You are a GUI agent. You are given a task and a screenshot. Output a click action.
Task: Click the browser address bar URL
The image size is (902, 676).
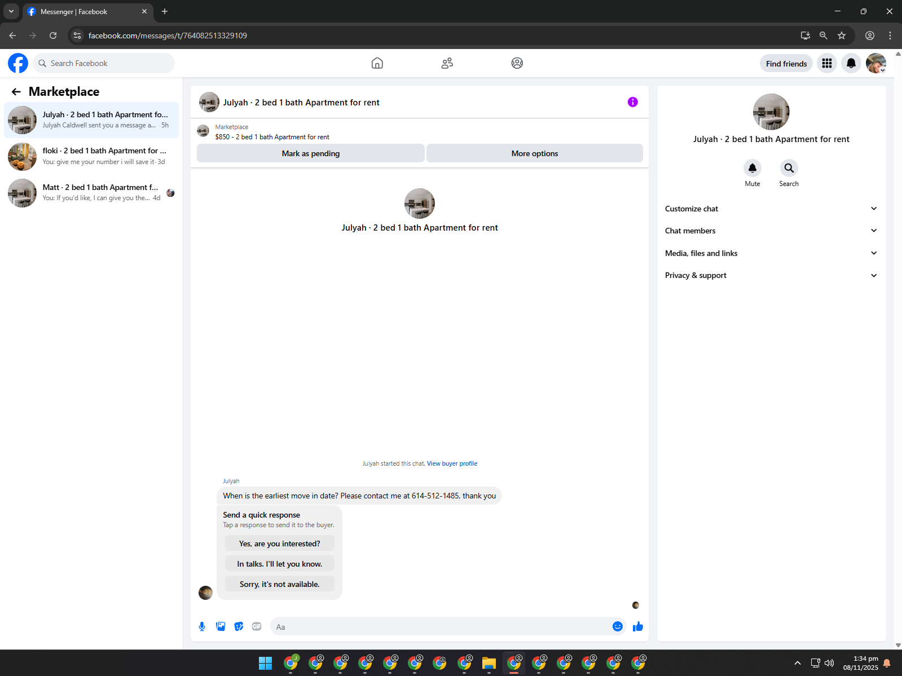tap(168, 36)
